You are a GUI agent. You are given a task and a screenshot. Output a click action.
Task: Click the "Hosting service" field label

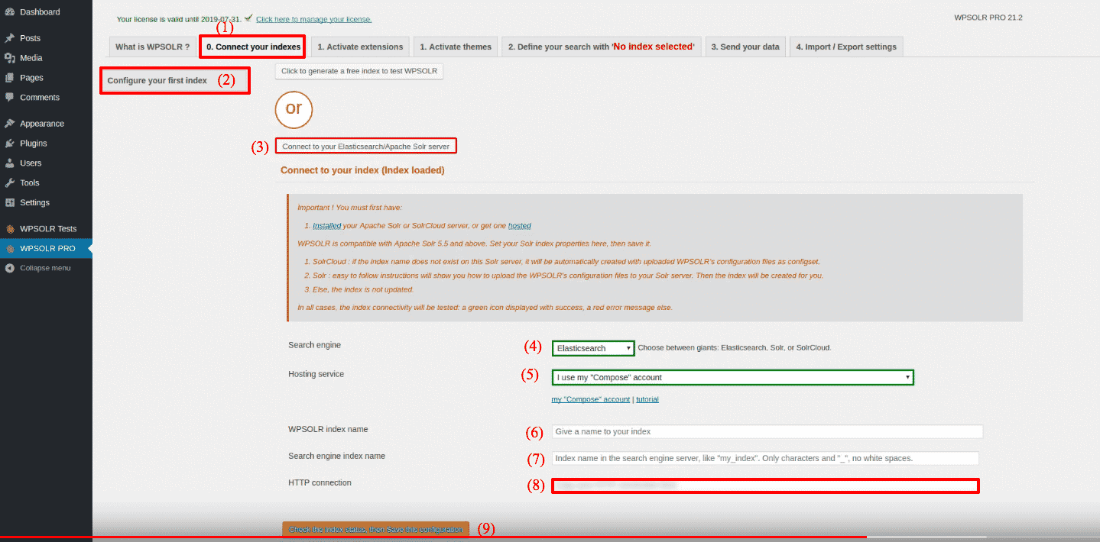(x=316, y=374)
